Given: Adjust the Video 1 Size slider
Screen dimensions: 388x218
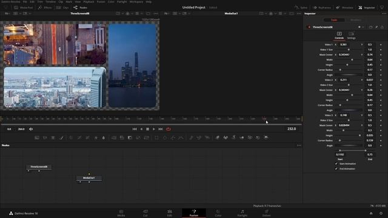Looking at the screenshot, I should [349, 50].
